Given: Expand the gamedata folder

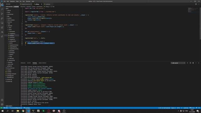Looking at the screenshot, I should pyautogui.click(x=12, y=51).
